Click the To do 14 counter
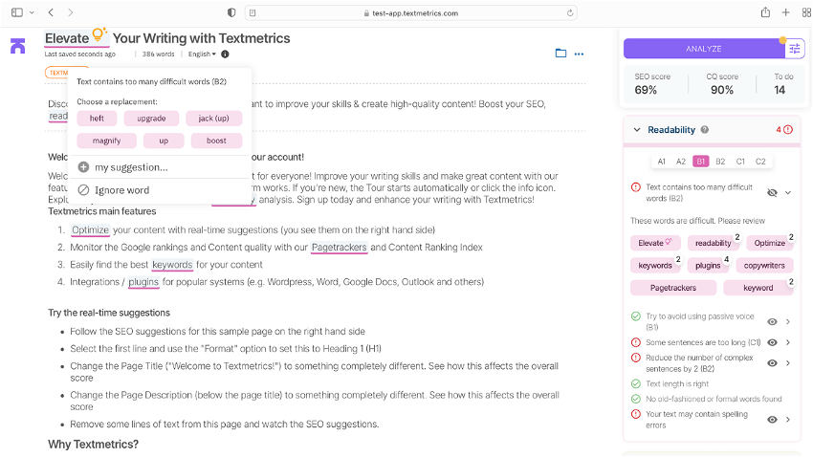813x457 pixels. tap(783, 83)
